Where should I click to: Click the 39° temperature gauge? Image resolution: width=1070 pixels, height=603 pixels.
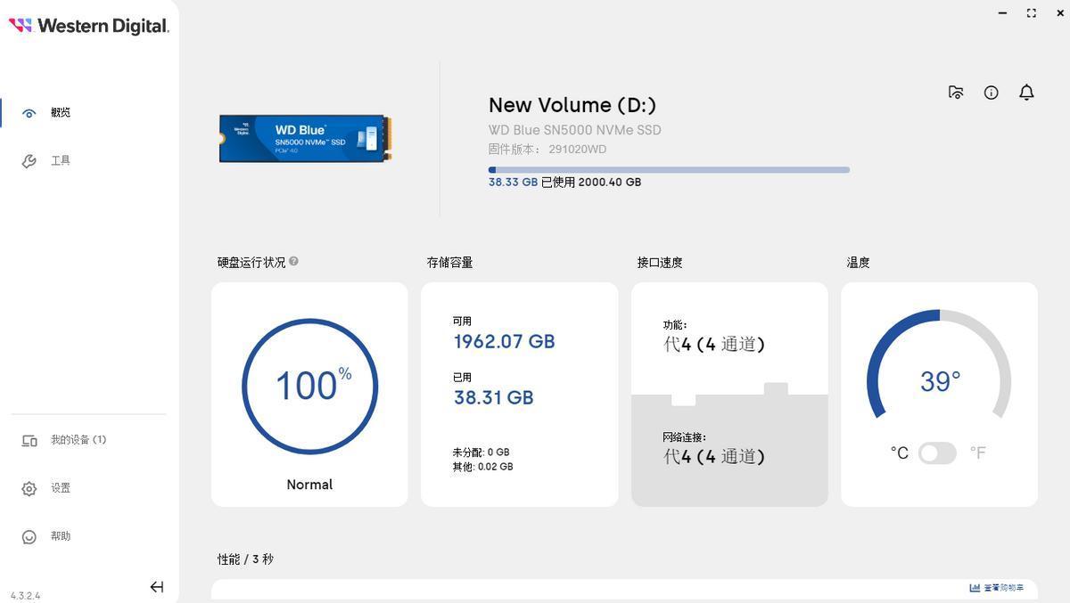(x=939, y=374)
